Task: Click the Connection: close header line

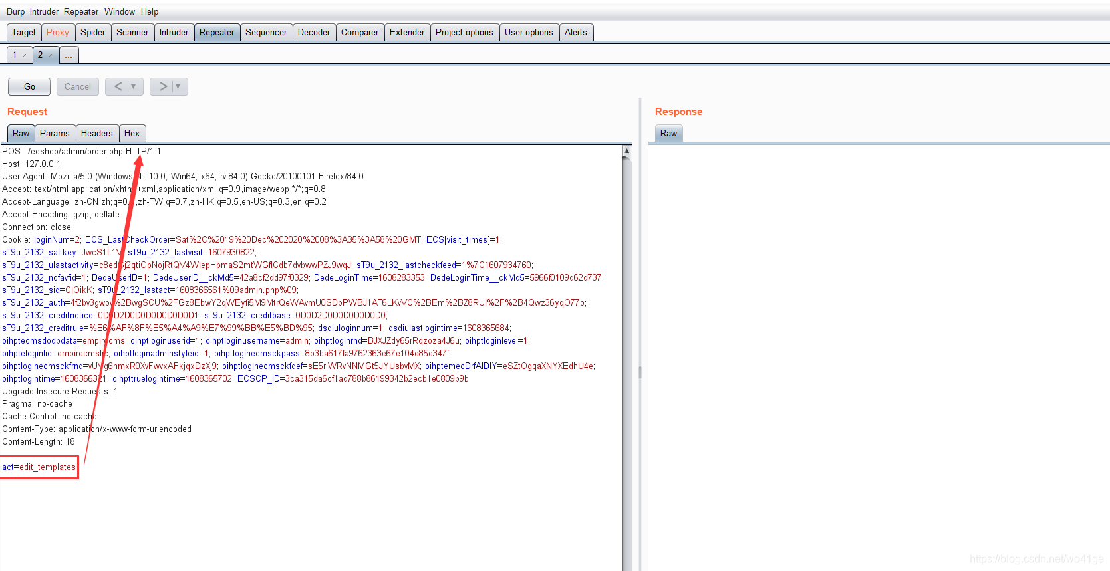Action: (x=37, y=227)
